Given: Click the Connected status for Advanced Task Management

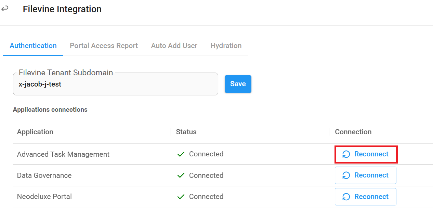Looking at the screenshot, I should pos(206,154).
